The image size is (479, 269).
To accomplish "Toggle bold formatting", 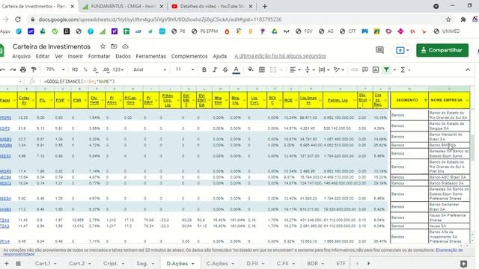I will click(204, 69).
